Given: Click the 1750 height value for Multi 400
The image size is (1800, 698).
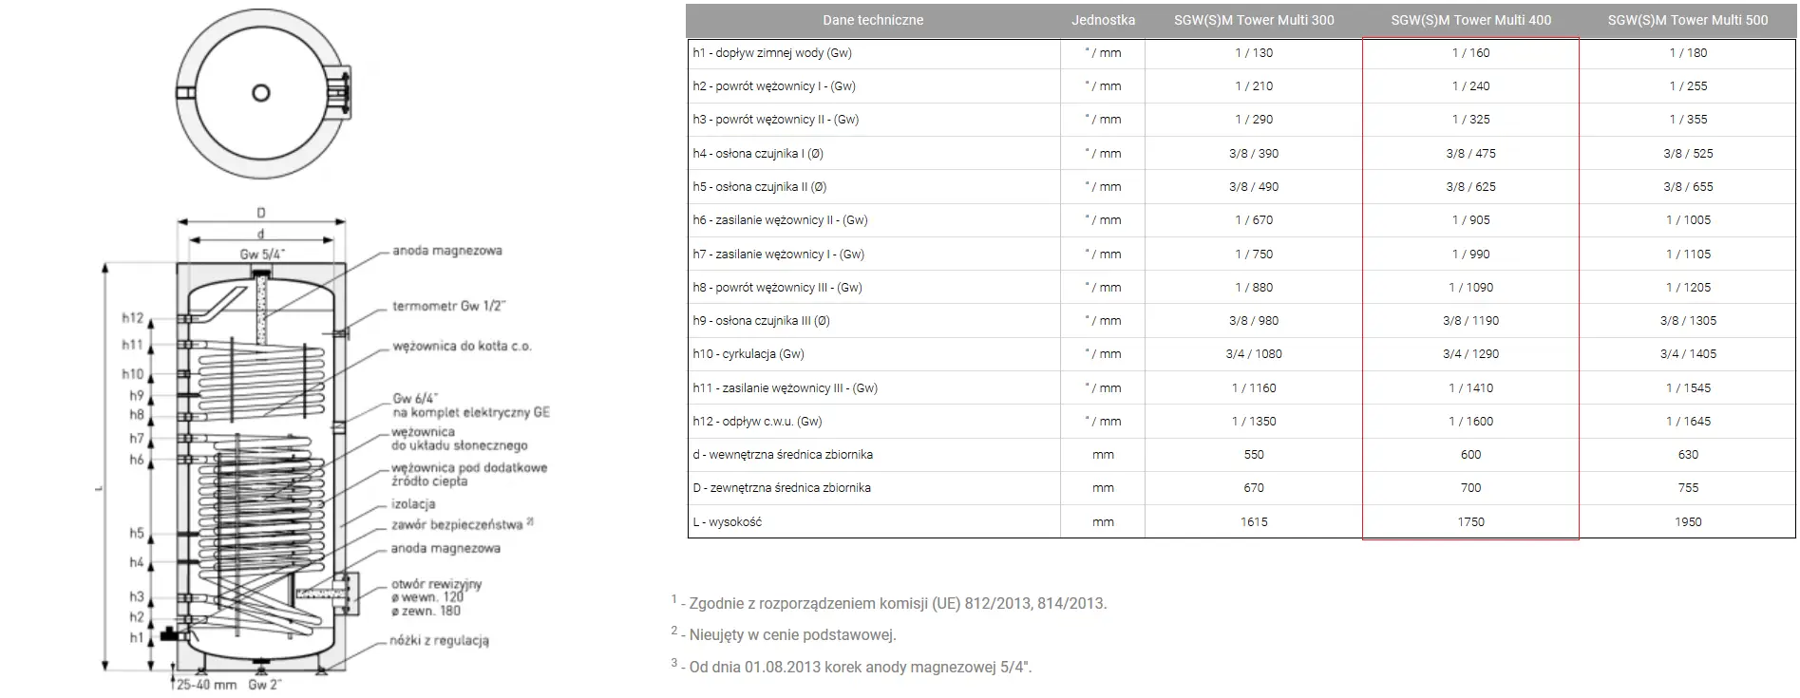Looking at the screenshot, I should tap(1470, 521).
